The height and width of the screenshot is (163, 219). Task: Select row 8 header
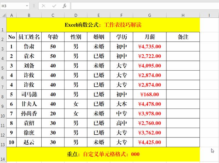[x=3, y=94]
